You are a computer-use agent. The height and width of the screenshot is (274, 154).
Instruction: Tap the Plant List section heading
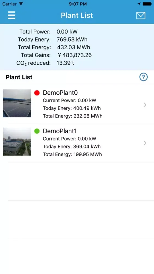click(19, 77)
